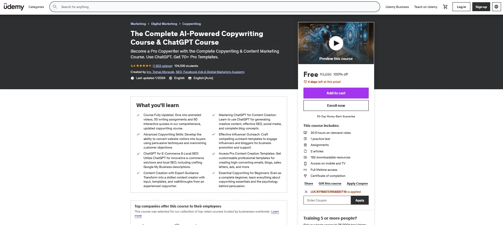Click Add to cart button

pos(336,93)
